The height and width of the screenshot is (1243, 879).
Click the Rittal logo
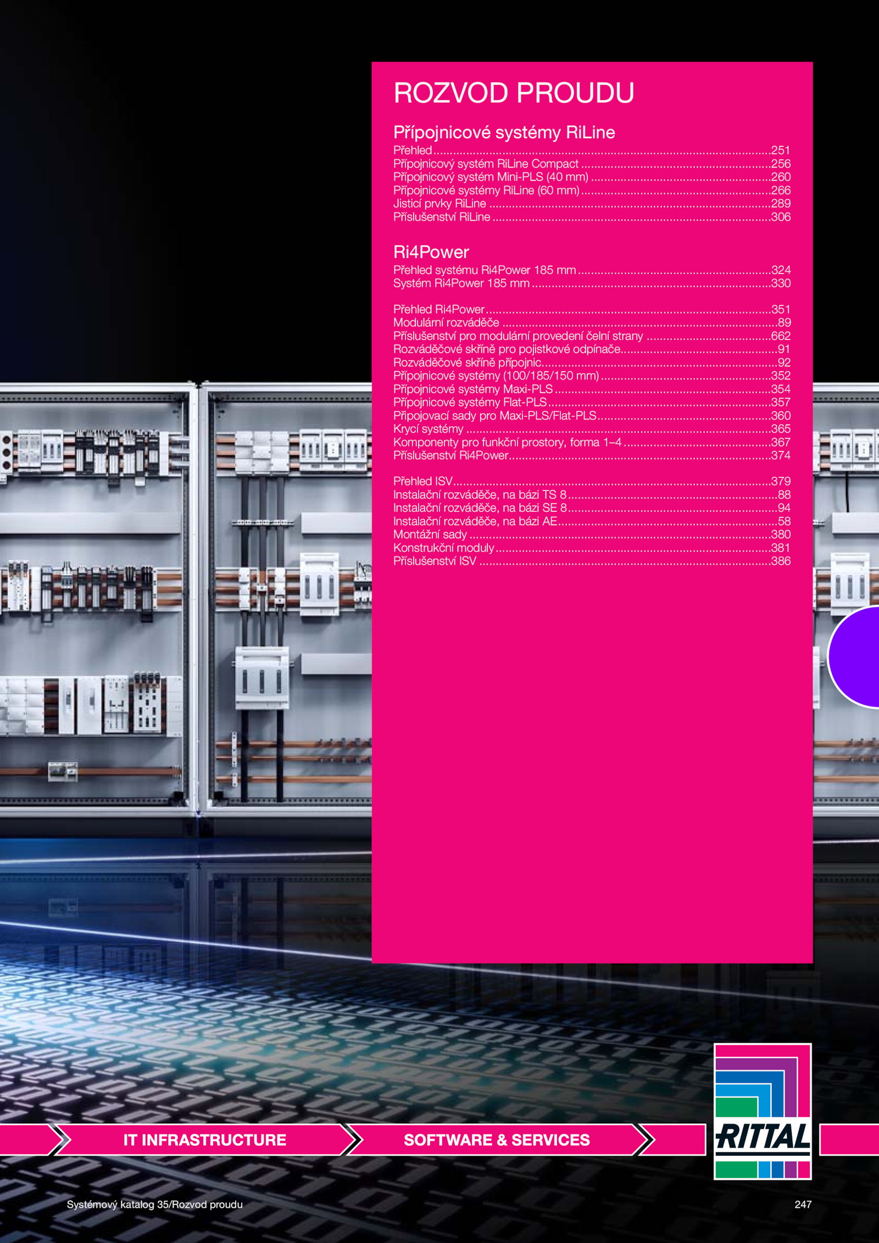point(763,1111)
